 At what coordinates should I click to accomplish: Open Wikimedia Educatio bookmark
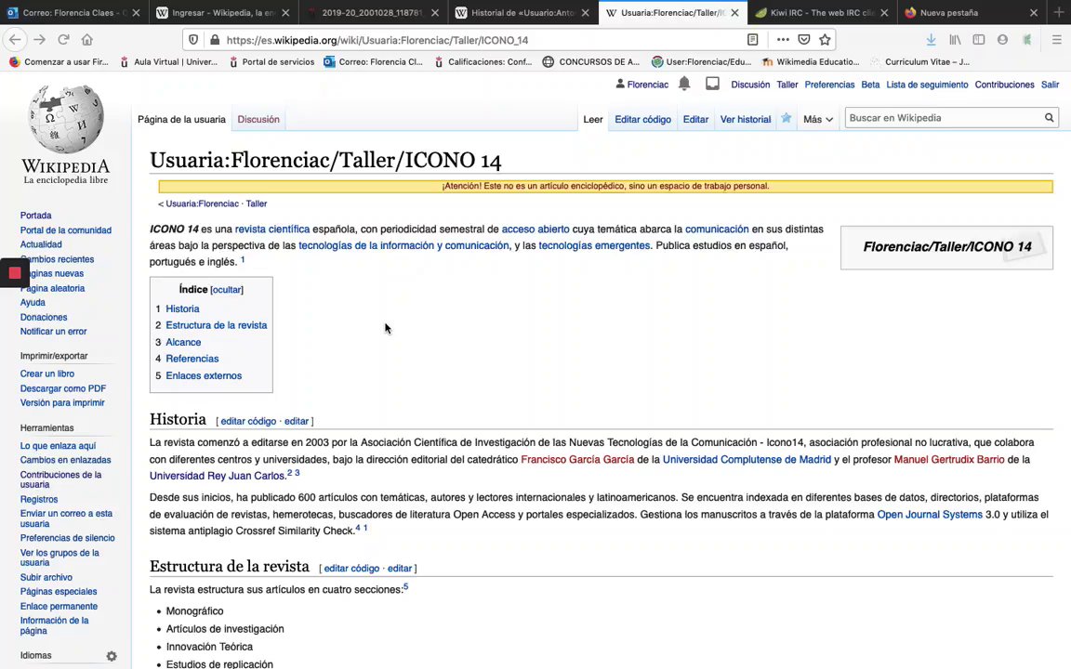coord(811,61)
